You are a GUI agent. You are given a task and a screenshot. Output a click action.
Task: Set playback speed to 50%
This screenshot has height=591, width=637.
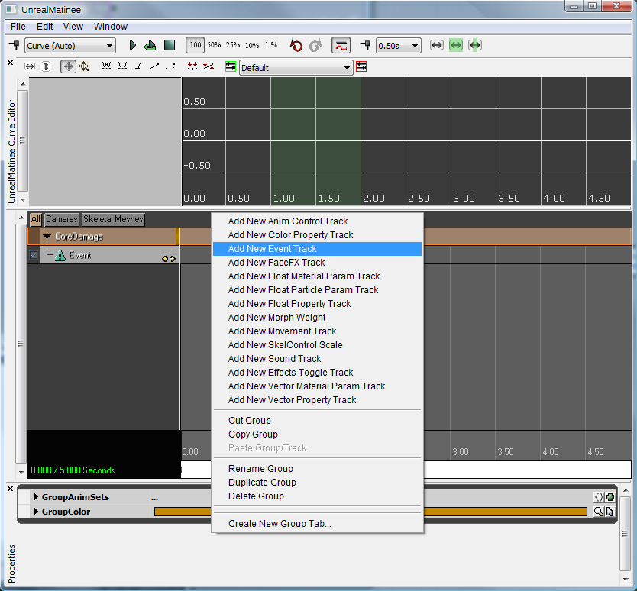[x=214, y=45]
